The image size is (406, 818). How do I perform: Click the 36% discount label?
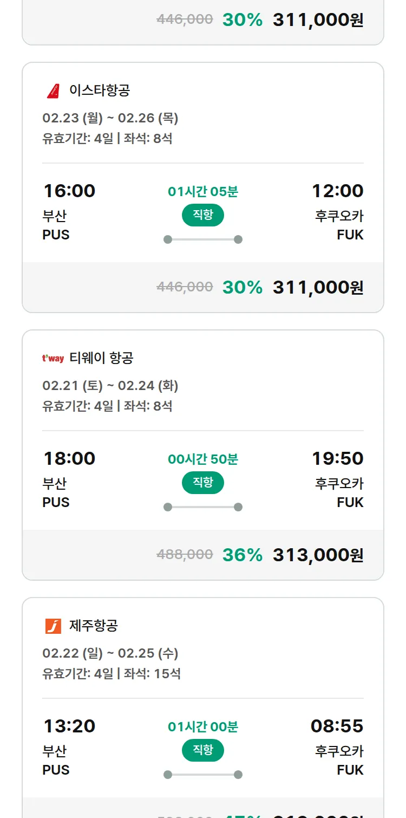click(243, 555)
